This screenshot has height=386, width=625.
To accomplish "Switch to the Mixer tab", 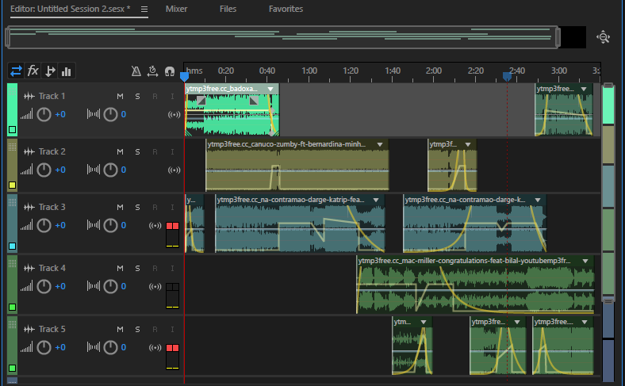I will (x=176, y=9).
